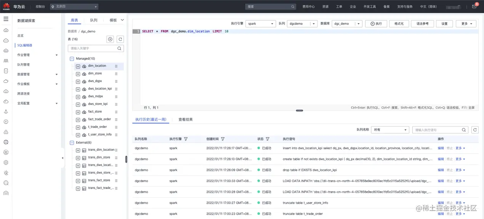484x219 pixels.
Task: Click the table keyword search icon
Action: 119,48
